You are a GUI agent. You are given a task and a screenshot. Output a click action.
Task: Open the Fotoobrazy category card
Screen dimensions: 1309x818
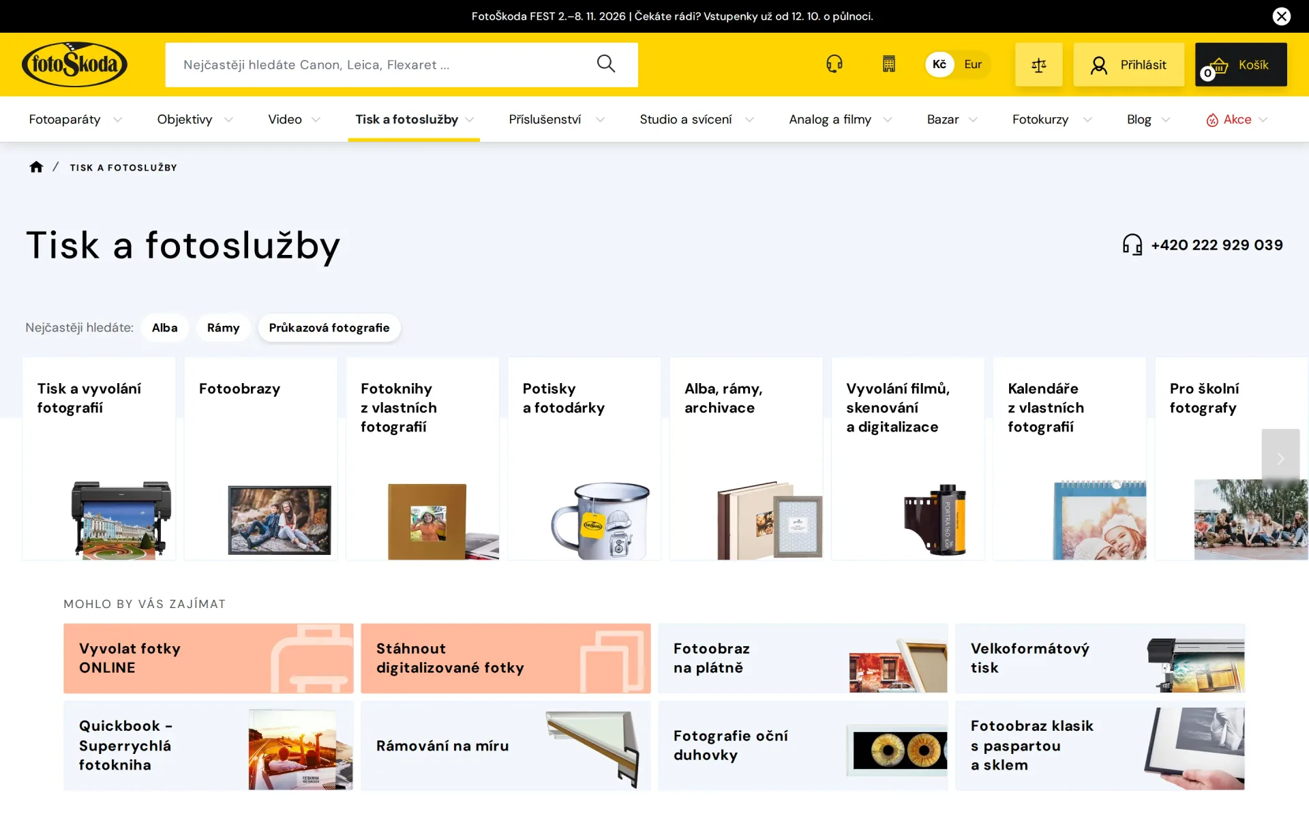260,459
